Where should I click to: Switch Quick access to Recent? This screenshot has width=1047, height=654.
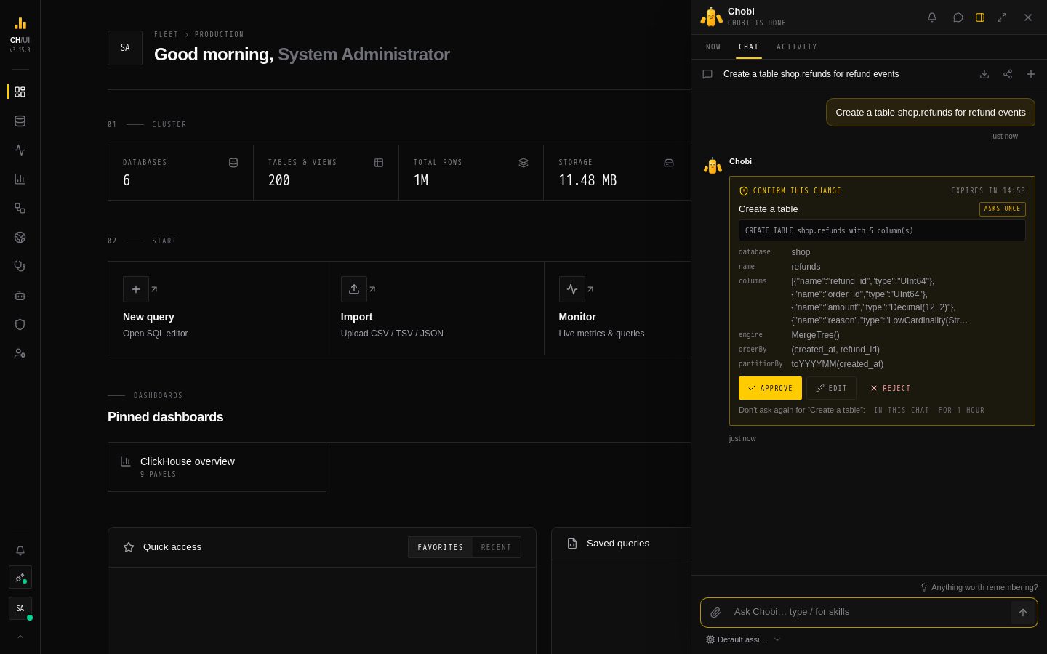click(496, 547)
